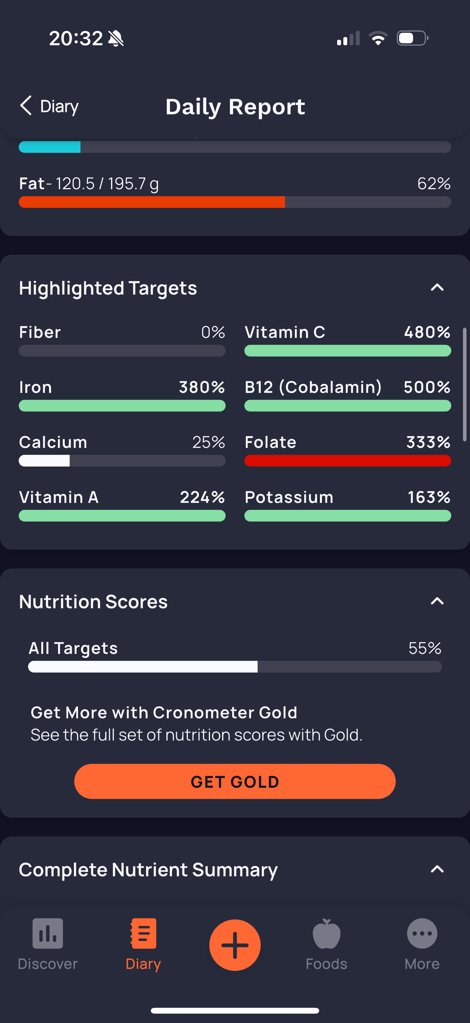Image resolution: width=470 pixels, height=1023 pixels.
Task: Collapse the Nutrition Scores section
Action: (x=437, y=601)
